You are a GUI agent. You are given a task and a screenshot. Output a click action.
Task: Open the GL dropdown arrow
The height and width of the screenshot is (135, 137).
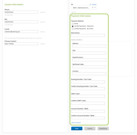[x=95, y=7]
